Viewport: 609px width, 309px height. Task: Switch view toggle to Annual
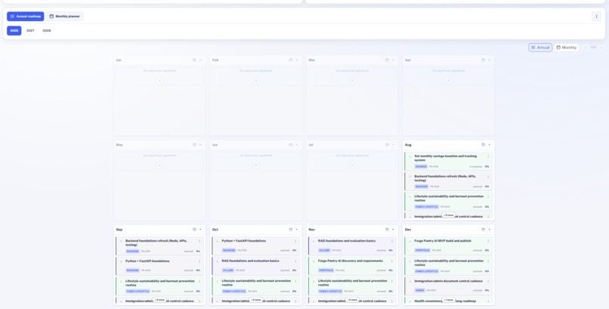point(540,48)
